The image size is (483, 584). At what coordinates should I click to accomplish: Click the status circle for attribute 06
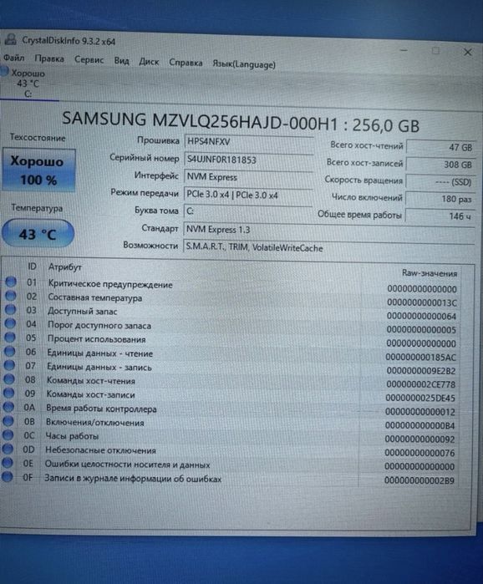coord(9,351)
